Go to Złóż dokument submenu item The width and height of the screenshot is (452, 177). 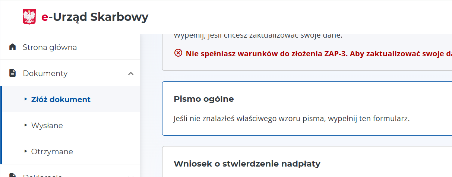[61, 99]
